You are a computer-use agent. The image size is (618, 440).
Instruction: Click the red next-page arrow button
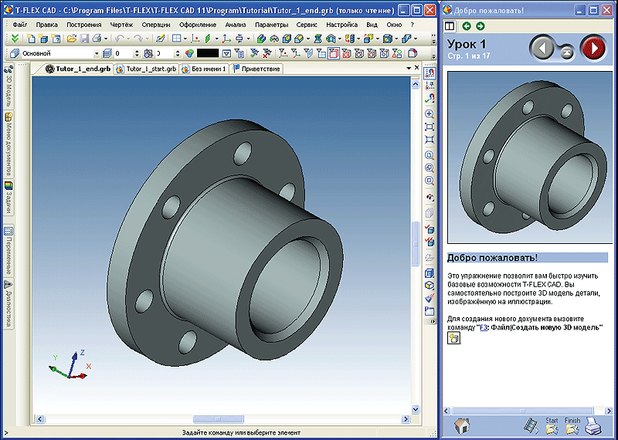coord(593,48)
